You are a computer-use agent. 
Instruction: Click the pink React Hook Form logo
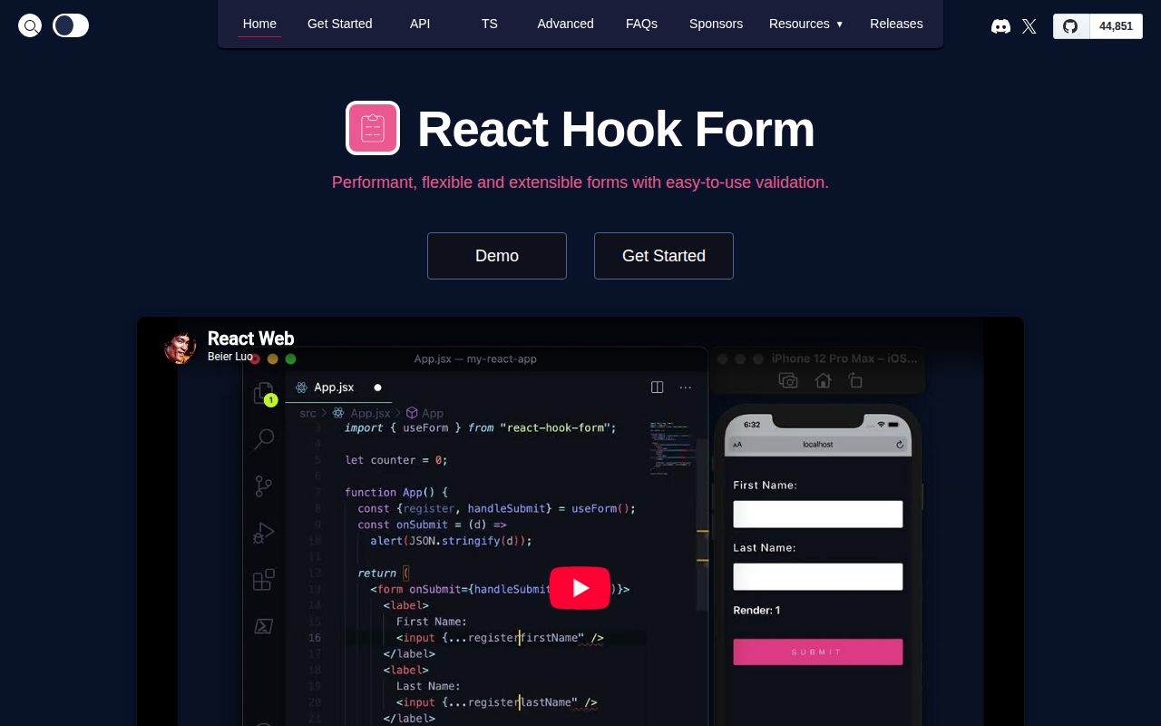coord(373,128)
